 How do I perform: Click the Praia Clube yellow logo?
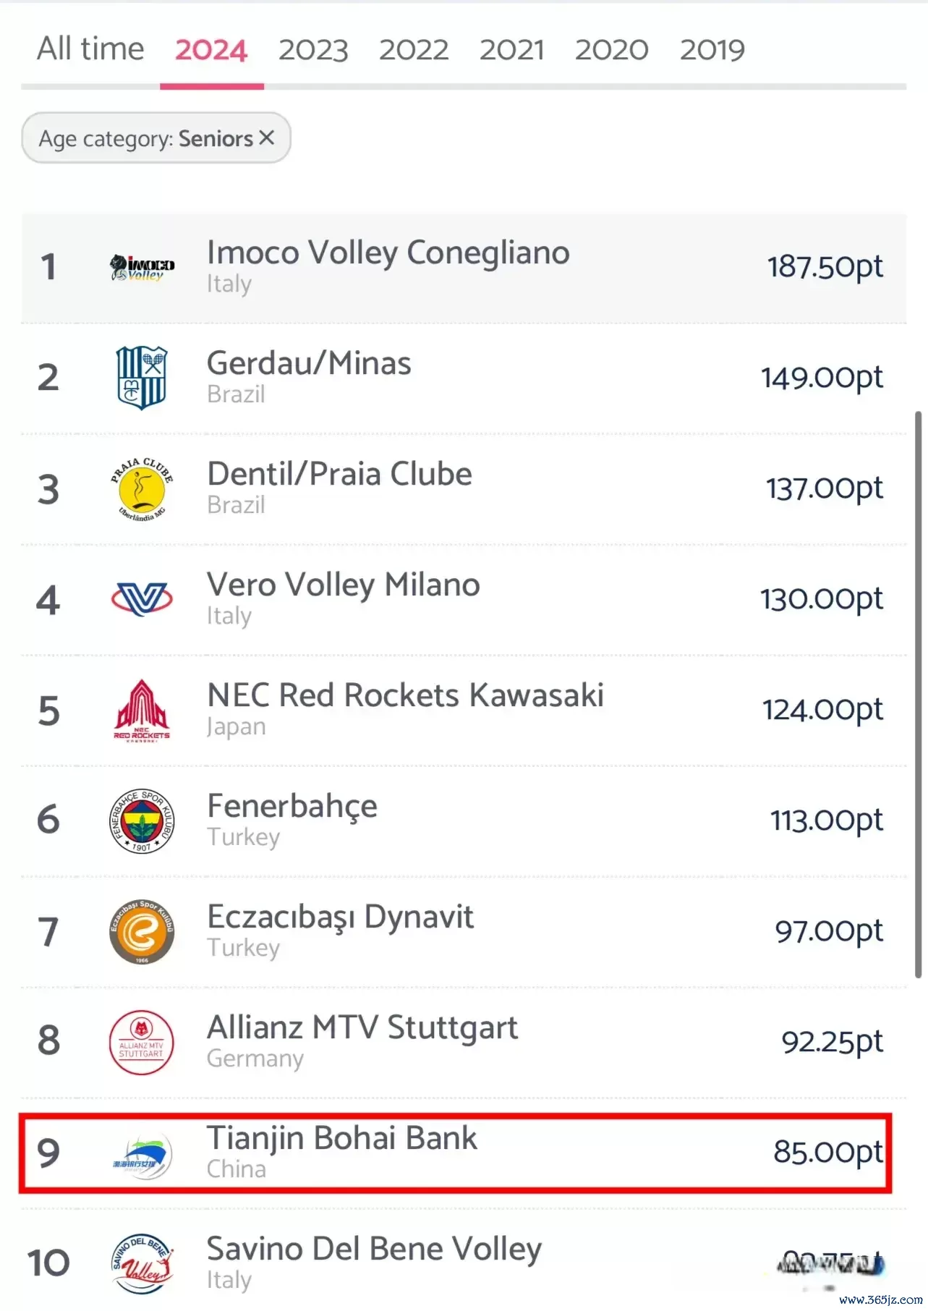pos(142,489)
